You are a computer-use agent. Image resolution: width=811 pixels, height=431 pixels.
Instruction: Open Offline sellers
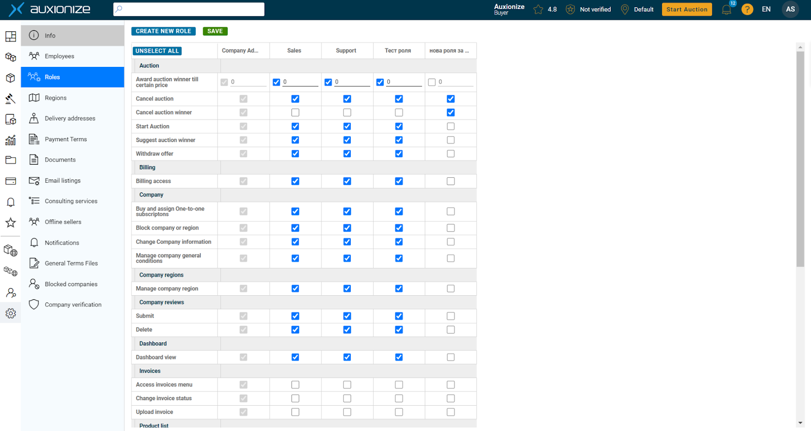click(x=72, y=222)
